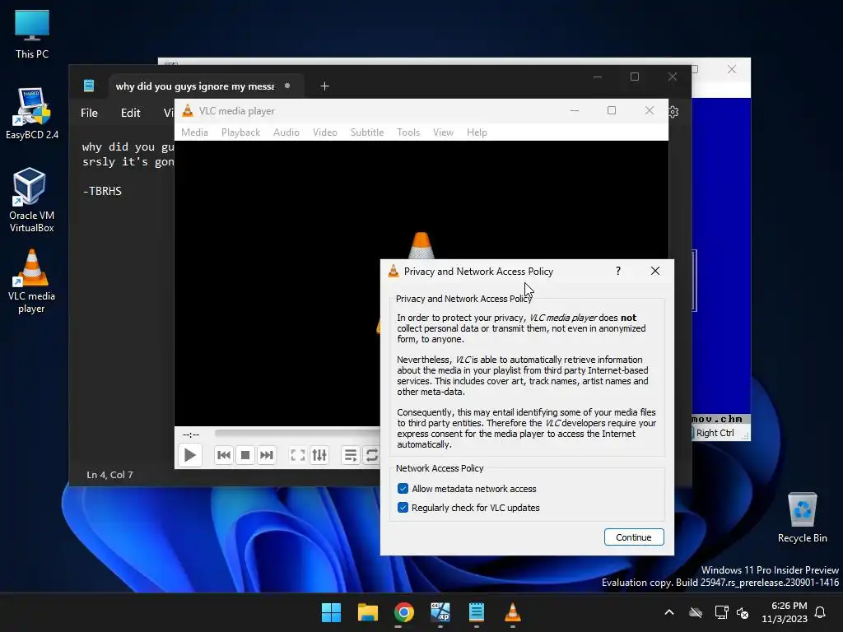Show hidden system tray icons
This screenshot has width=843, height=632.
(669, 612)
